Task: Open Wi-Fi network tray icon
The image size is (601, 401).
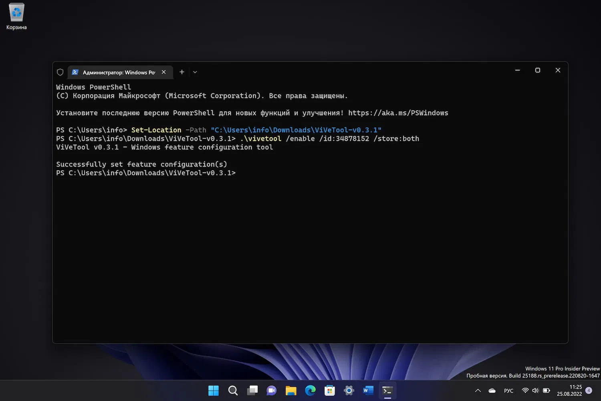Action: tap(525, 391)
